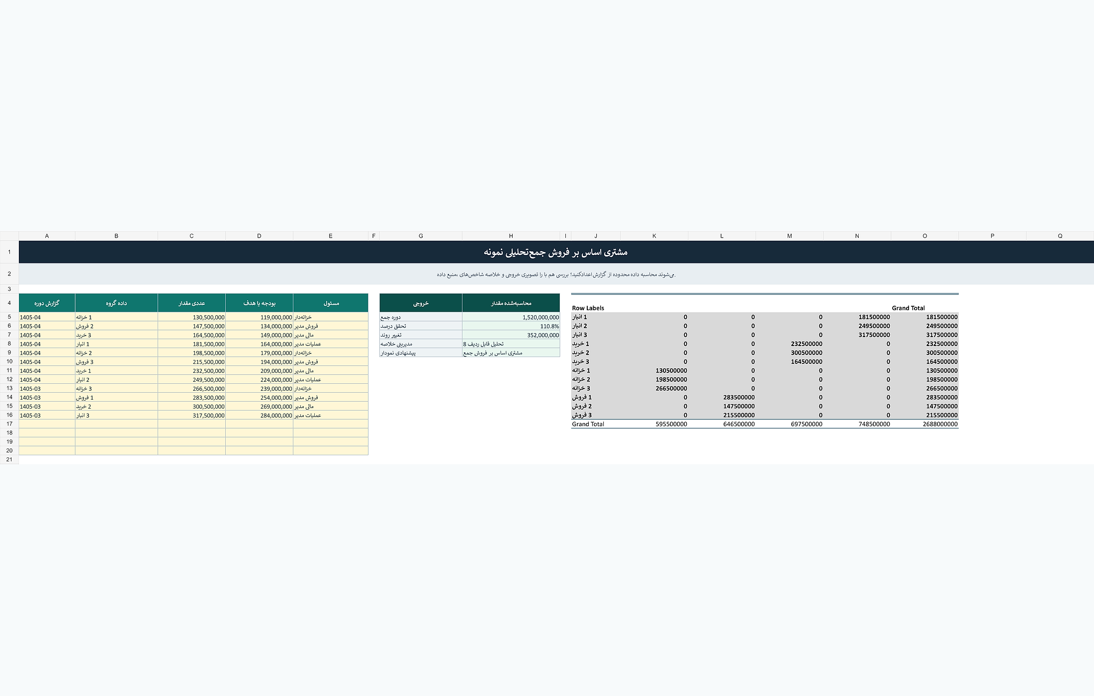This screenshot has width=1094, height=696.
Task: Click summary value 1,520,000,000
Action: point(511,317)
